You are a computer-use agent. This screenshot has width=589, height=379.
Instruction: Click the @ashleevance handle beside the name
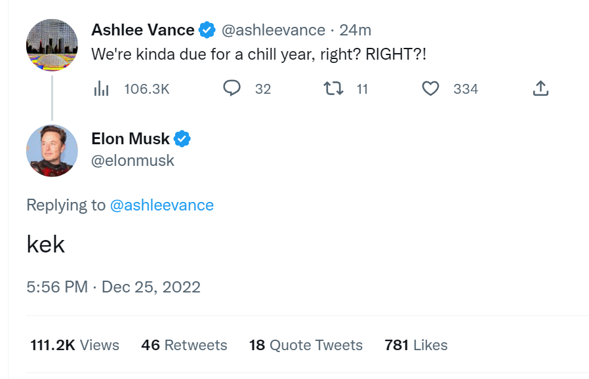point(274,30)
